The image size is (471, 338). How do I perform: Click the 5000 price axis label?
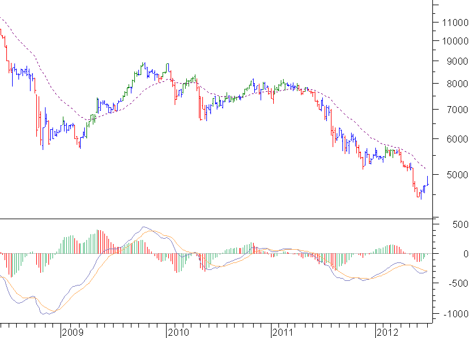[x=457, y=175]
